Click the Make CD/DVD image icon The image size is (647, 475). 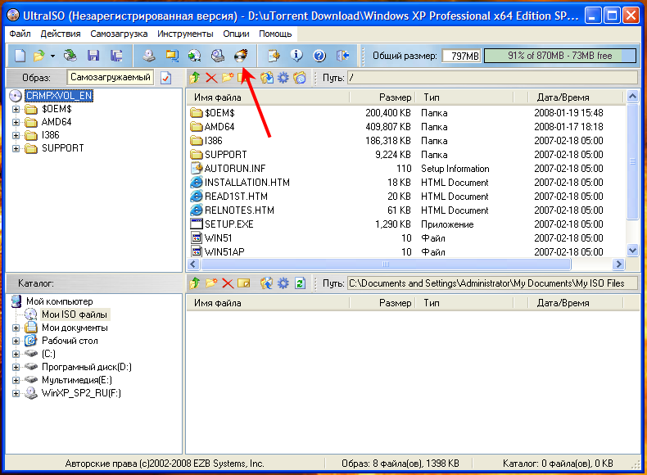tap(149, 56)
